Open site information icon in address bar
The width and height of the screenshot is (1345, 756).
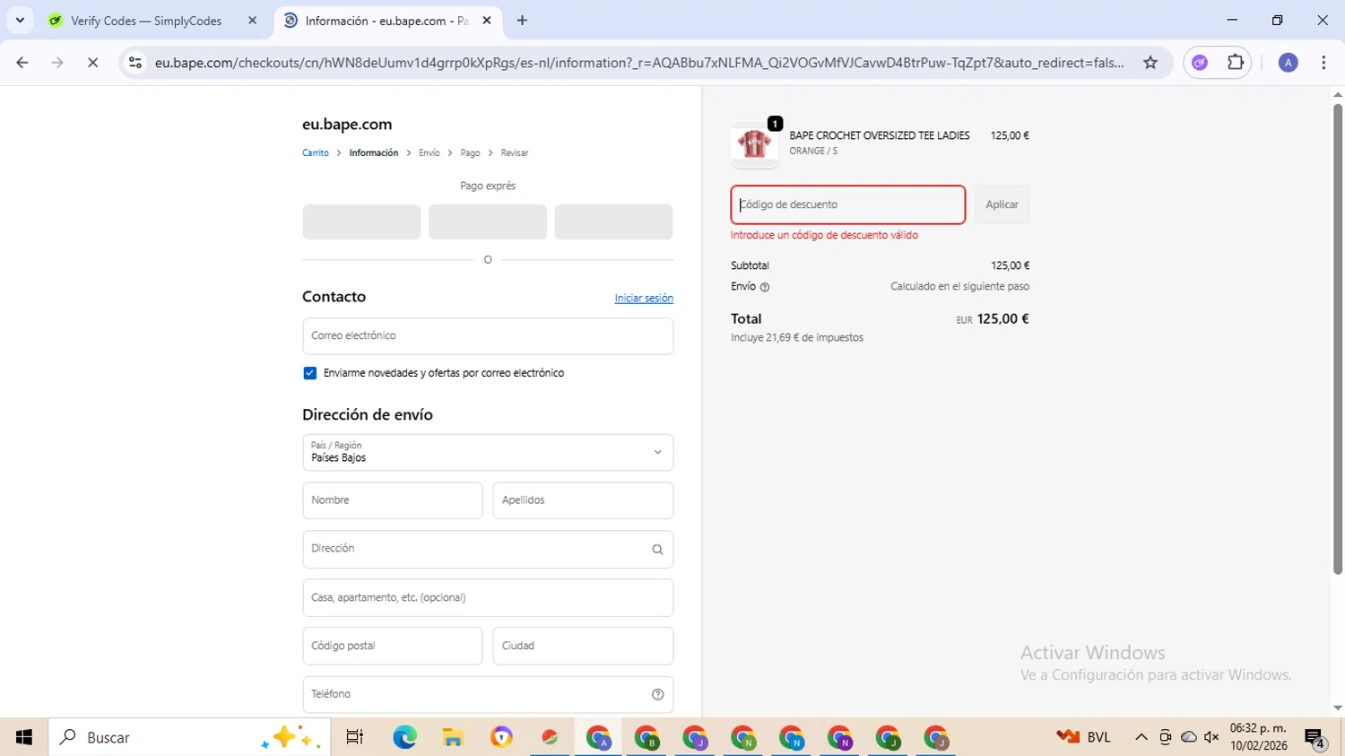135,63
